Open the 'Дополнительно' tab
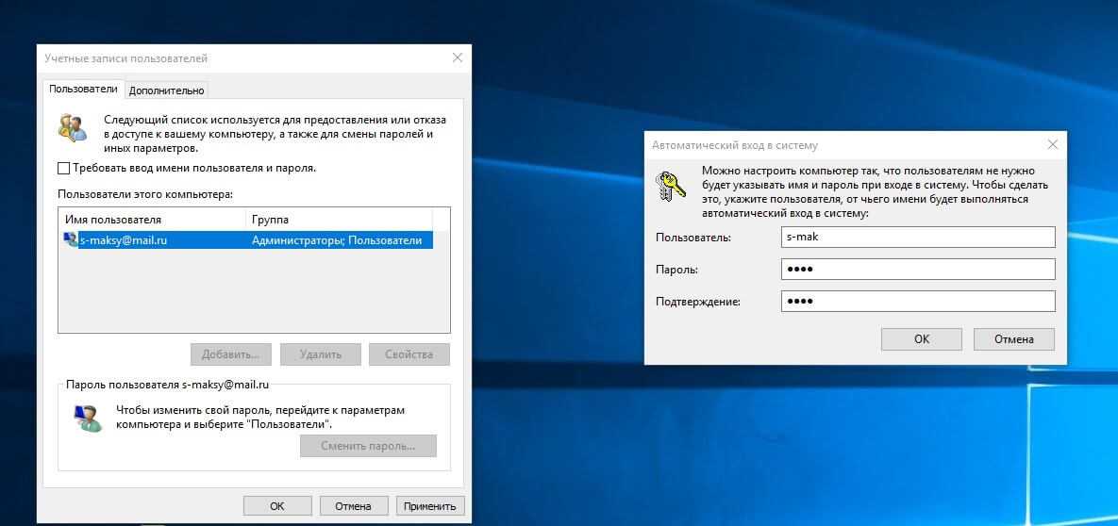This screenshot has height=526, width=1118. 167,90
